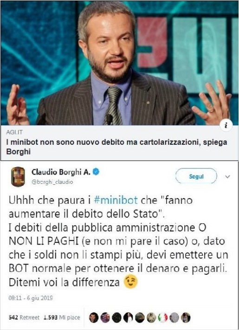Open the tweet timestamp 08:11 - 6 giu 2019

coord(31,298)
